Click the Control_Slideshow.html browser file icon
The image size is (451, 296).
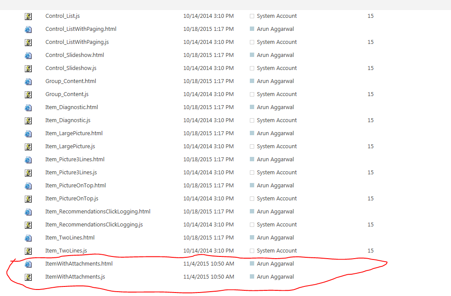pos(28,56)
